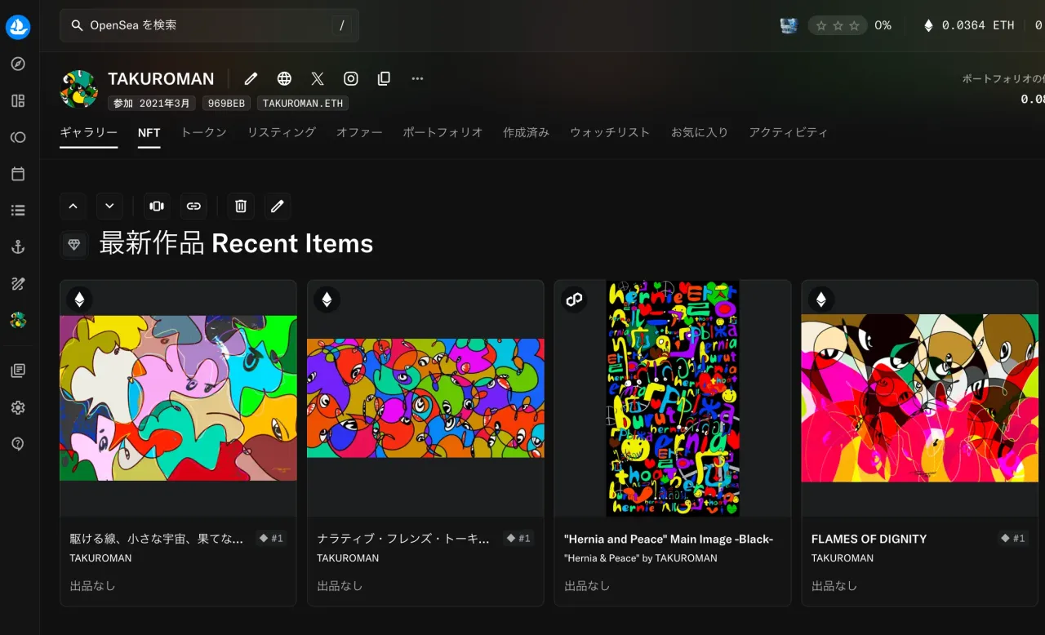The height and width of the screenshot is (635, 1045).
Task: Click the pencil edit profile icon beside TAKUROMAN
Action: [251, 78]
